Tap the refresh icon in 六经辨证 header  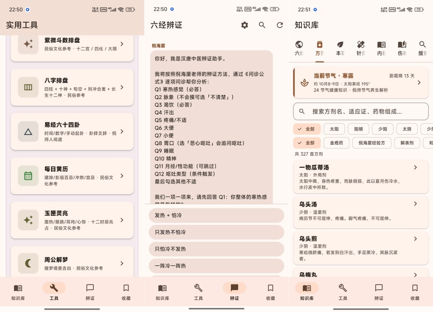point(280,25)
